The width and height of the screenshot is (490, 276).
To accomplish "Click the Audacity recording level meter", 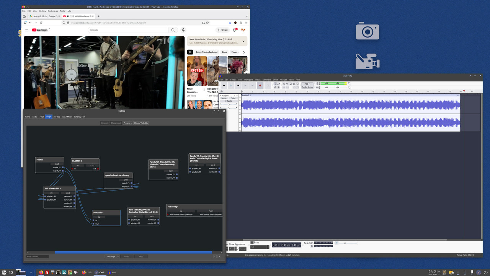I will [x=333, y=84].
